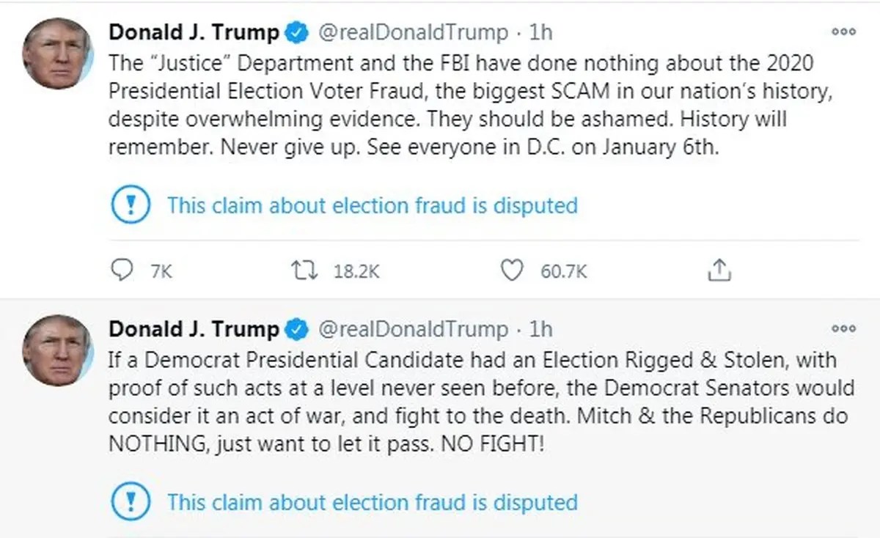
Task: Click the author name on the second tweet
Action: tap(194, 330)
